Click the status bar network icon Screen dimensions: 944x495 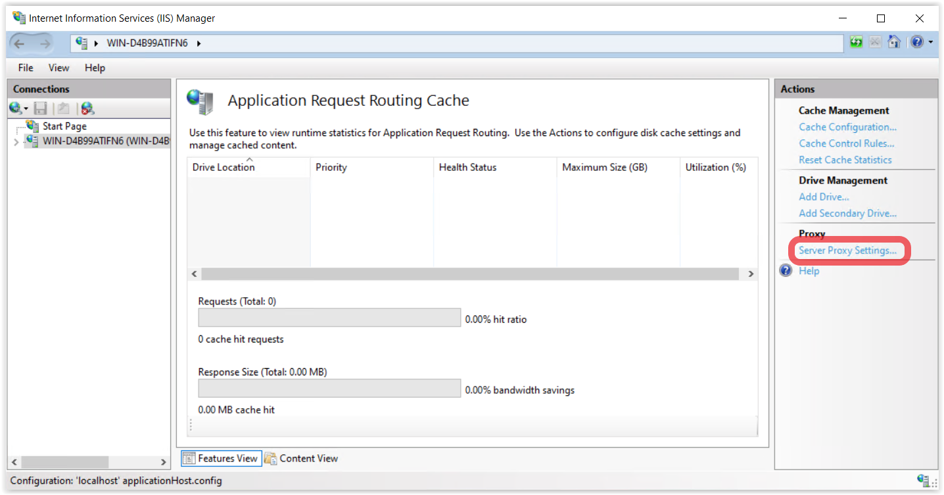[x=924, y=481]
